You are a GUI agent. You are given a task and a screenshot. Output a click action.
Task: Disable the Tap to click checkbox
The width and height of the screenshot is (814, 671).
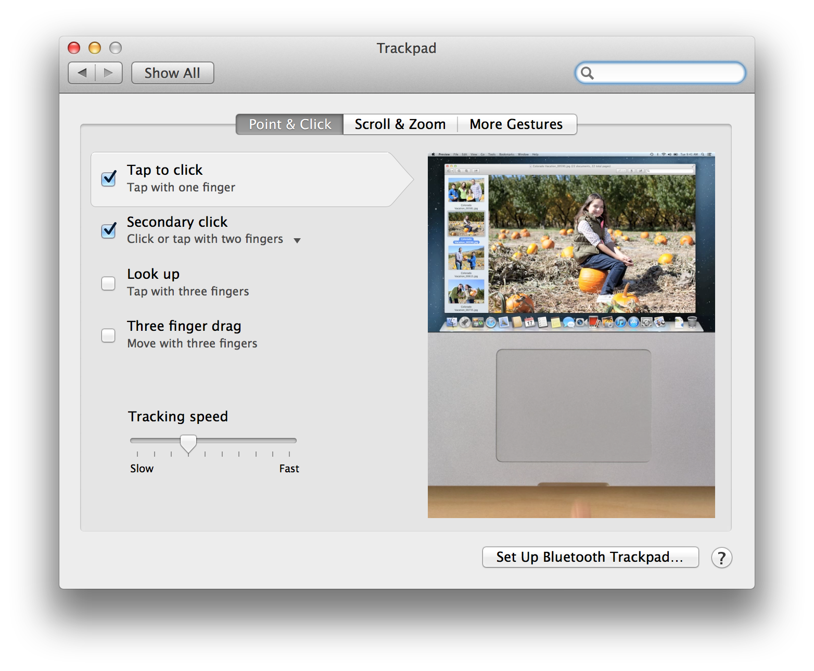coord(108,178)
